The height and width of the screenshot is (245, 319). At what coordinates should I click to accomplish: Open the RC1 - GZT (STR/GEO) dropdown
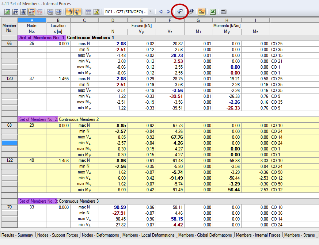[x=149, y=11]
